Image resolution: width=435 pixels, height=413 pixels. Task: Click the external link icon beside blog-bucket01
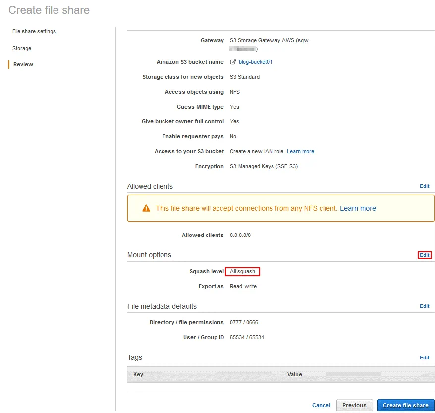point(233,62)
